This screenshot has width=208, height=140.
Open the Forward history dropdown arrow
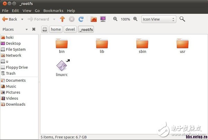coord(54,19)
